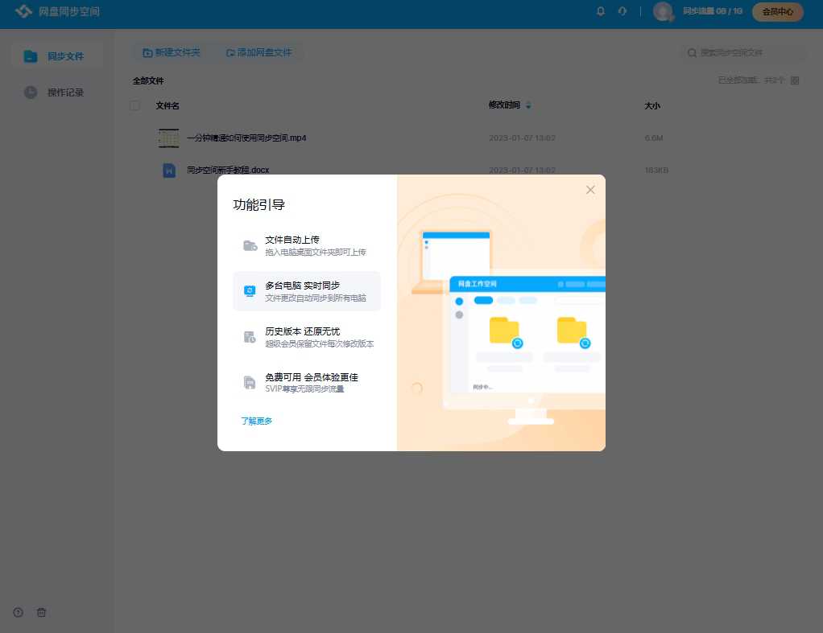Click the help question mark icon bottom left
Image resolution: width=823 pixels, height=633 pixels.
[17, 612]
